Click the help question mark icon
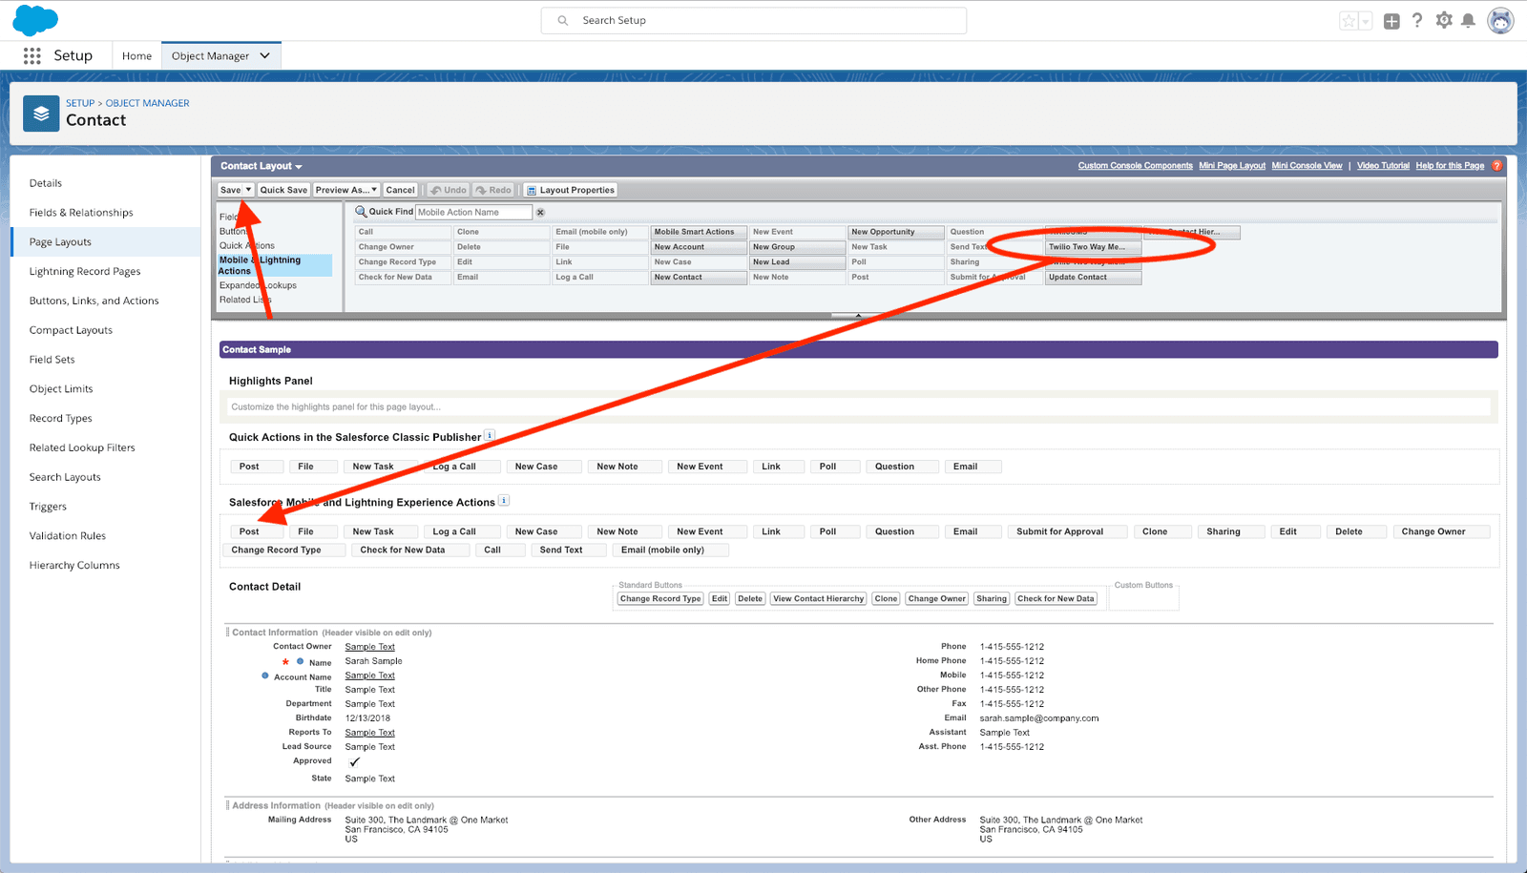The width and height of the screenshot is (1527, 873). click(x=1417, y=20)
